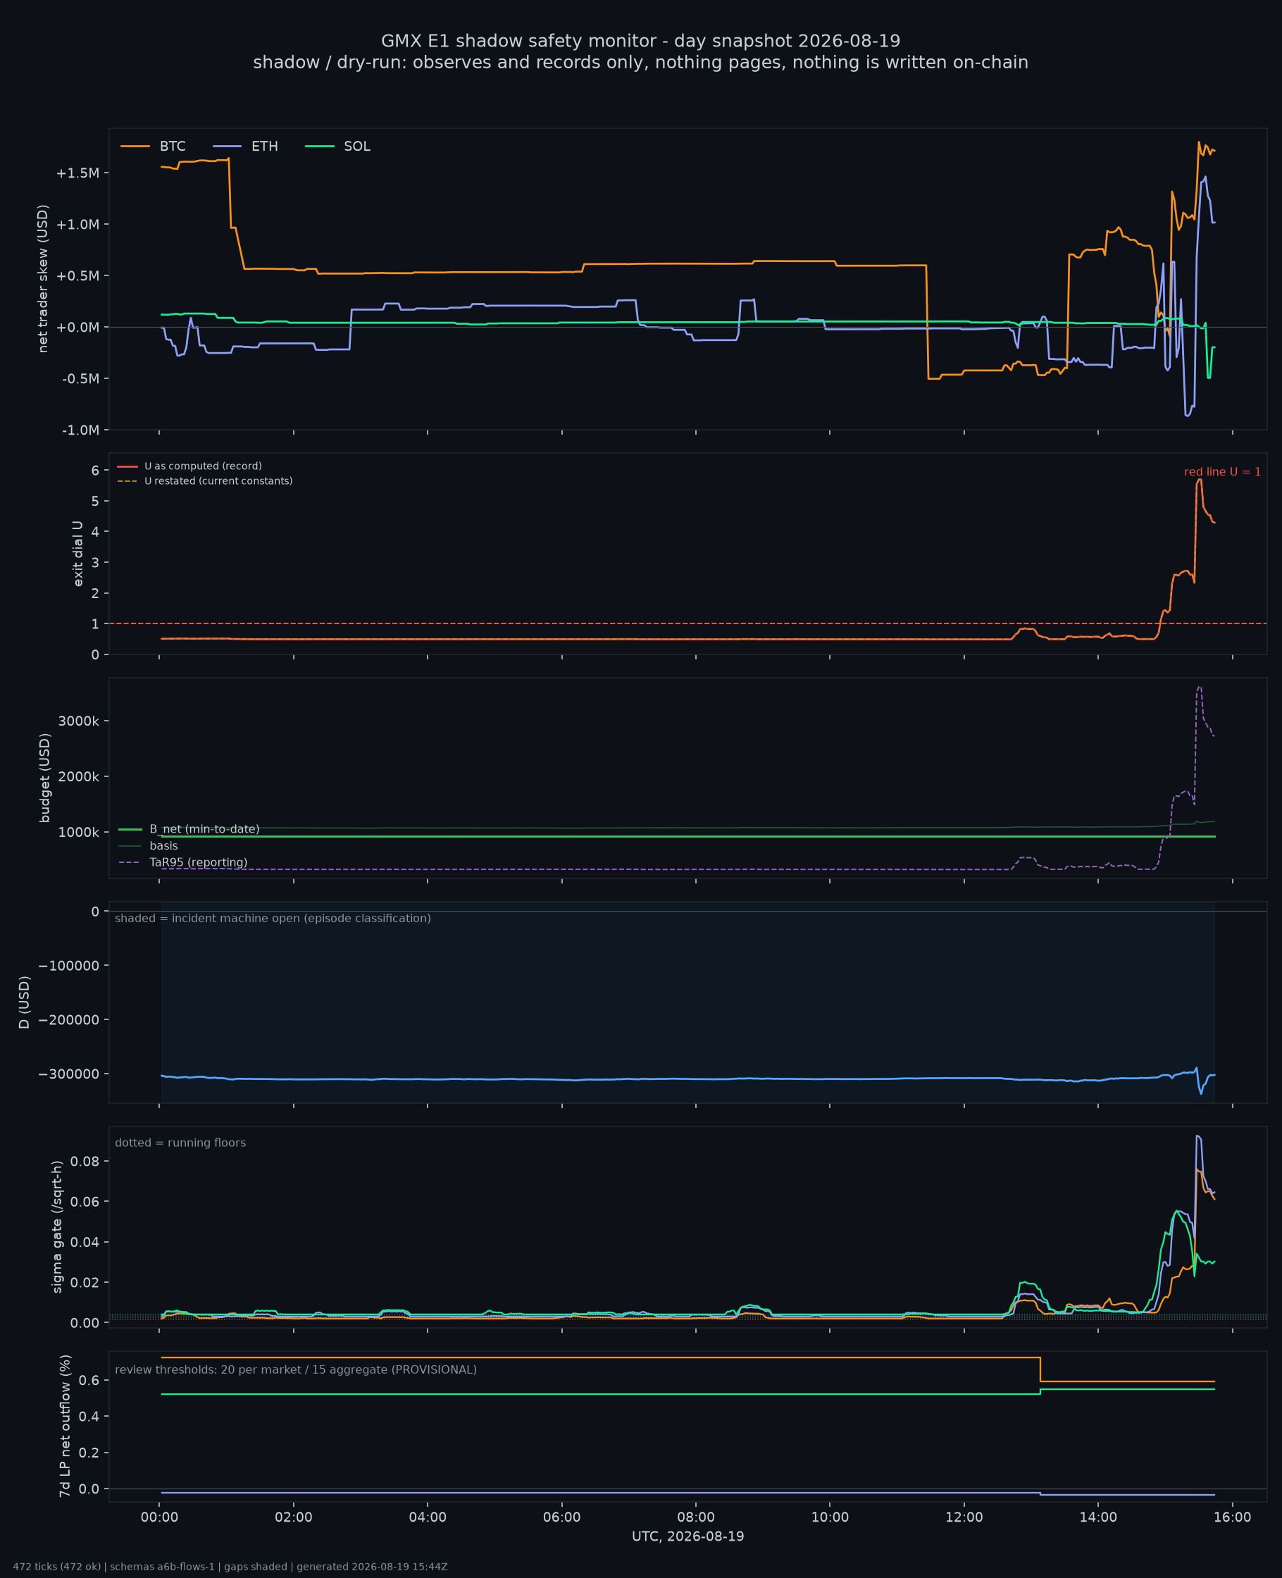The image size is (1282, 1578).
Task: Select the "BTC" legend entry
Action: tap(154, 147)
